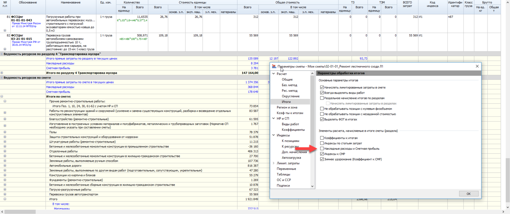Image resolution: width=510 pixels, height=214 pixels.
Task: Enable Раздельное начисление итогов по разделам
Action: [x=322, y=98]
